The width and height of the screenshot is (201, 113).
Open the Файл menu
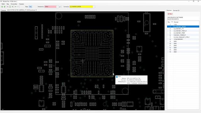click(3, 4)
